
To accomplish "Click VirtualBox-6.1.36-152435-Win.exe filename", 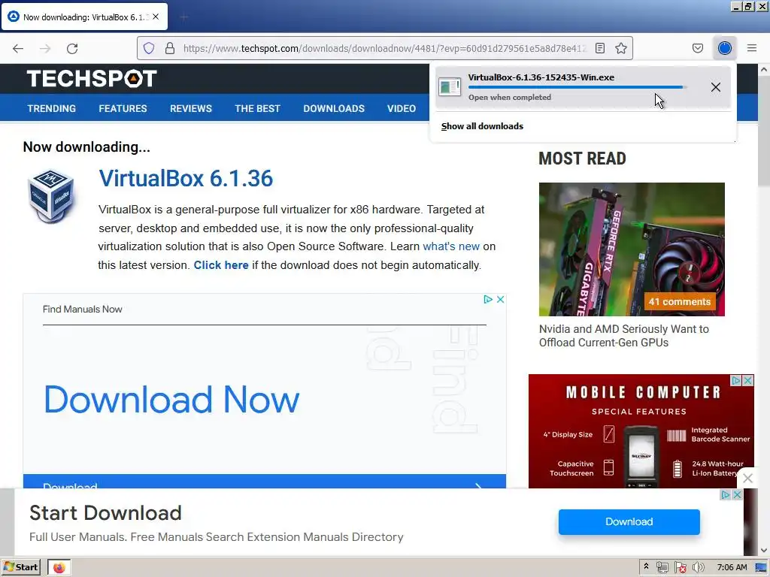I will pos(541,77).
